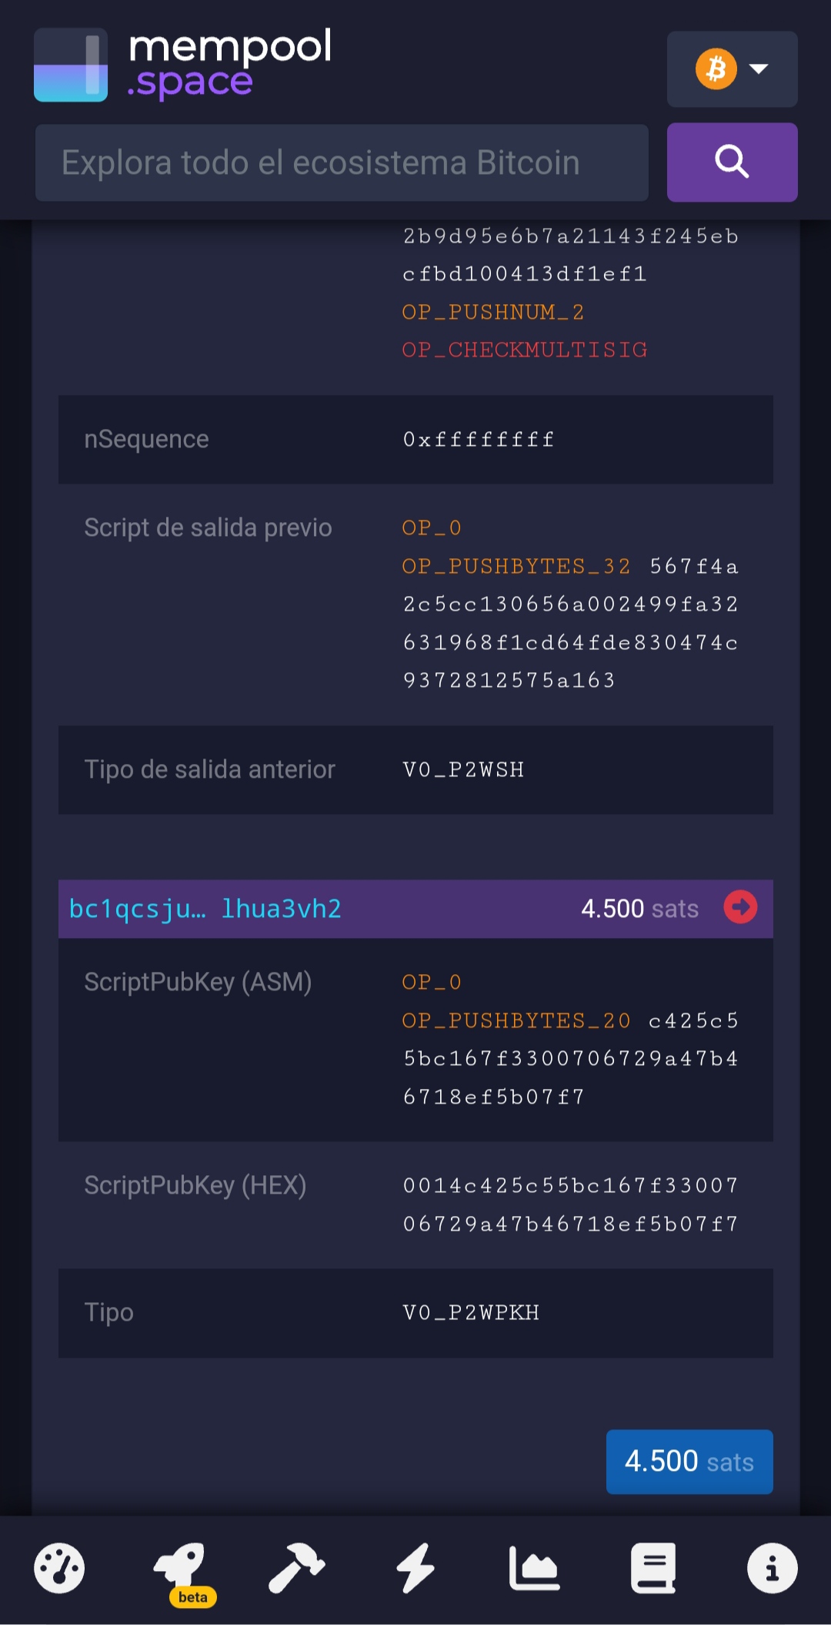
Task: Open the mining hammer icon
Action: click(x=297, y=1568)
